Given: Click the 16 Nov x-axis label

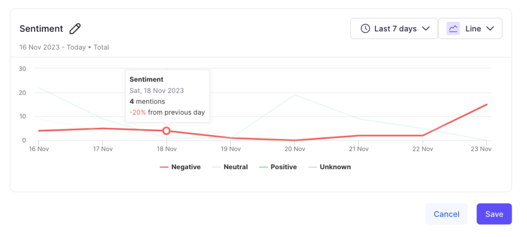Looking at the screenshot, I should tap(39, 149).
